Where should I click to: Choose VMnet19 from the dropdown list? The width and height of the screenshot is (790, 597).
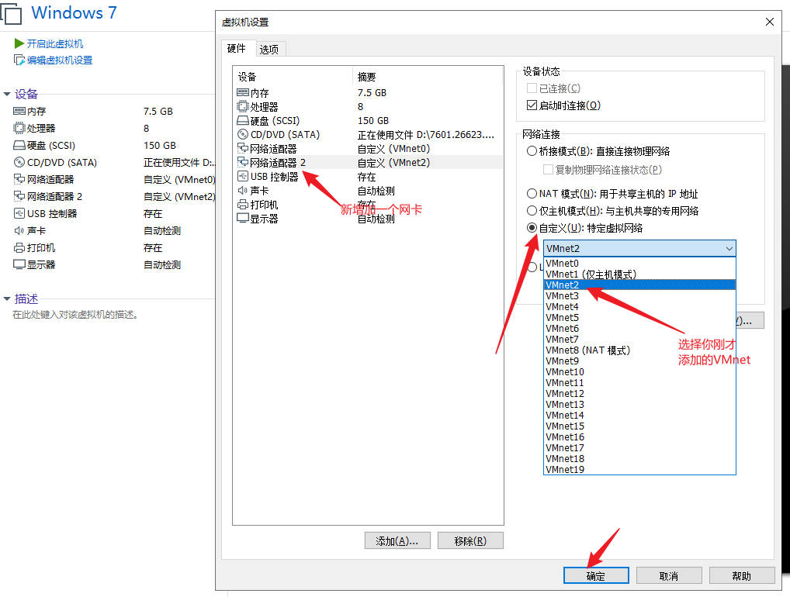point(639,469)
